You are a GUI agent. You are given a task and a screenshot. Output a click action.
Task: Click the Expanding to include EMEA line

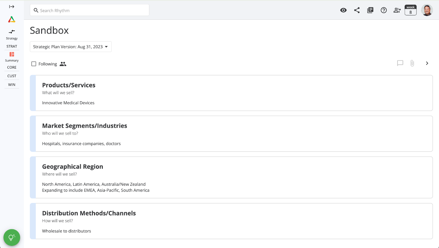(96, 190)
